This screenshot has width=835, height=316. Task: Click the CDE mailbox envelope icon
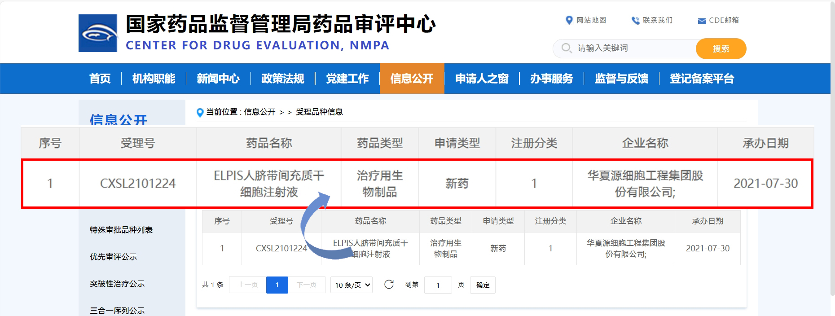702,21
